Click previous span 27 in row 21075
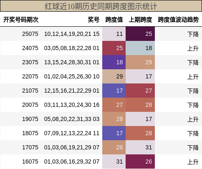202x169 pixels. pyautogui.click(x=140, y=91)
